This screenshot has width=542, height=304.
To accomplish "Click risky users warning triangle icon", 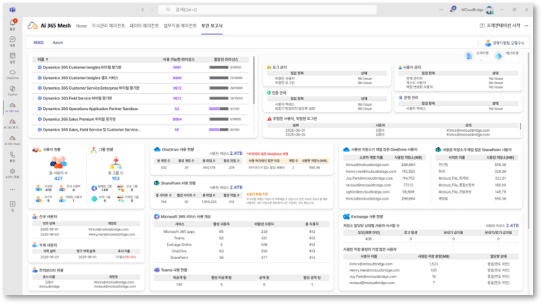I will (269, 118).
